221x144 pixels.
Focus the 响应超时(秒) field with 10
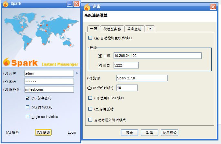[x=127, y=88]
